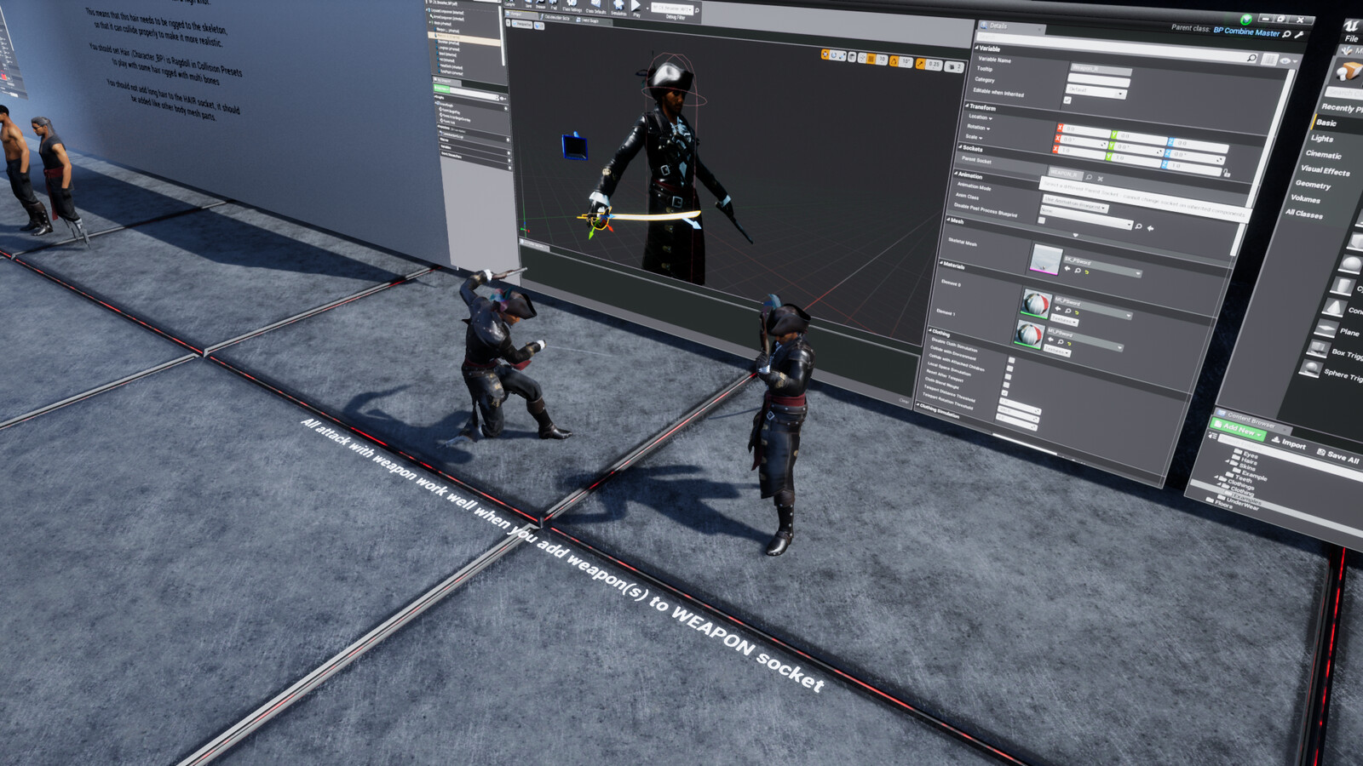
Task: Toggle Editable when Inherited checkbox
Action: point(1067,100)
